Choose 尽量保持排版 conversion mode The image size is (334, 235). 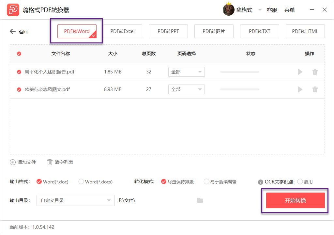[164, 182]
